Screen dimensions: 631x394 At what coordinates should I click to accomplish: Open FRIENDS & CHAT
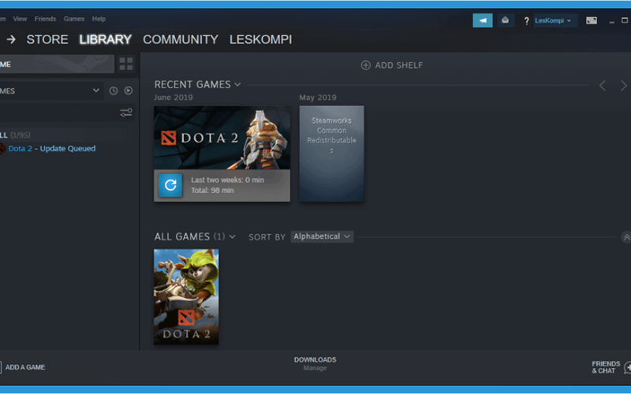tap(610, 367)
